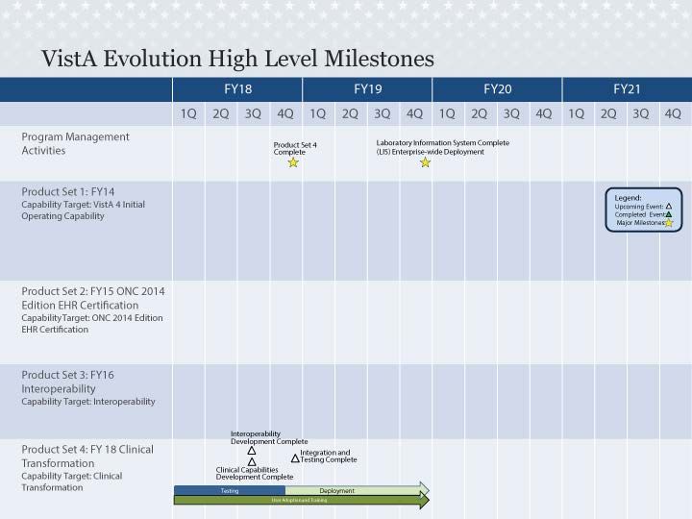Image resolution: width=692 pixels, height=519 pixels.
Task: Click the 'Laboratory Information System Complete' label text
Action: [x=443, y=147]
